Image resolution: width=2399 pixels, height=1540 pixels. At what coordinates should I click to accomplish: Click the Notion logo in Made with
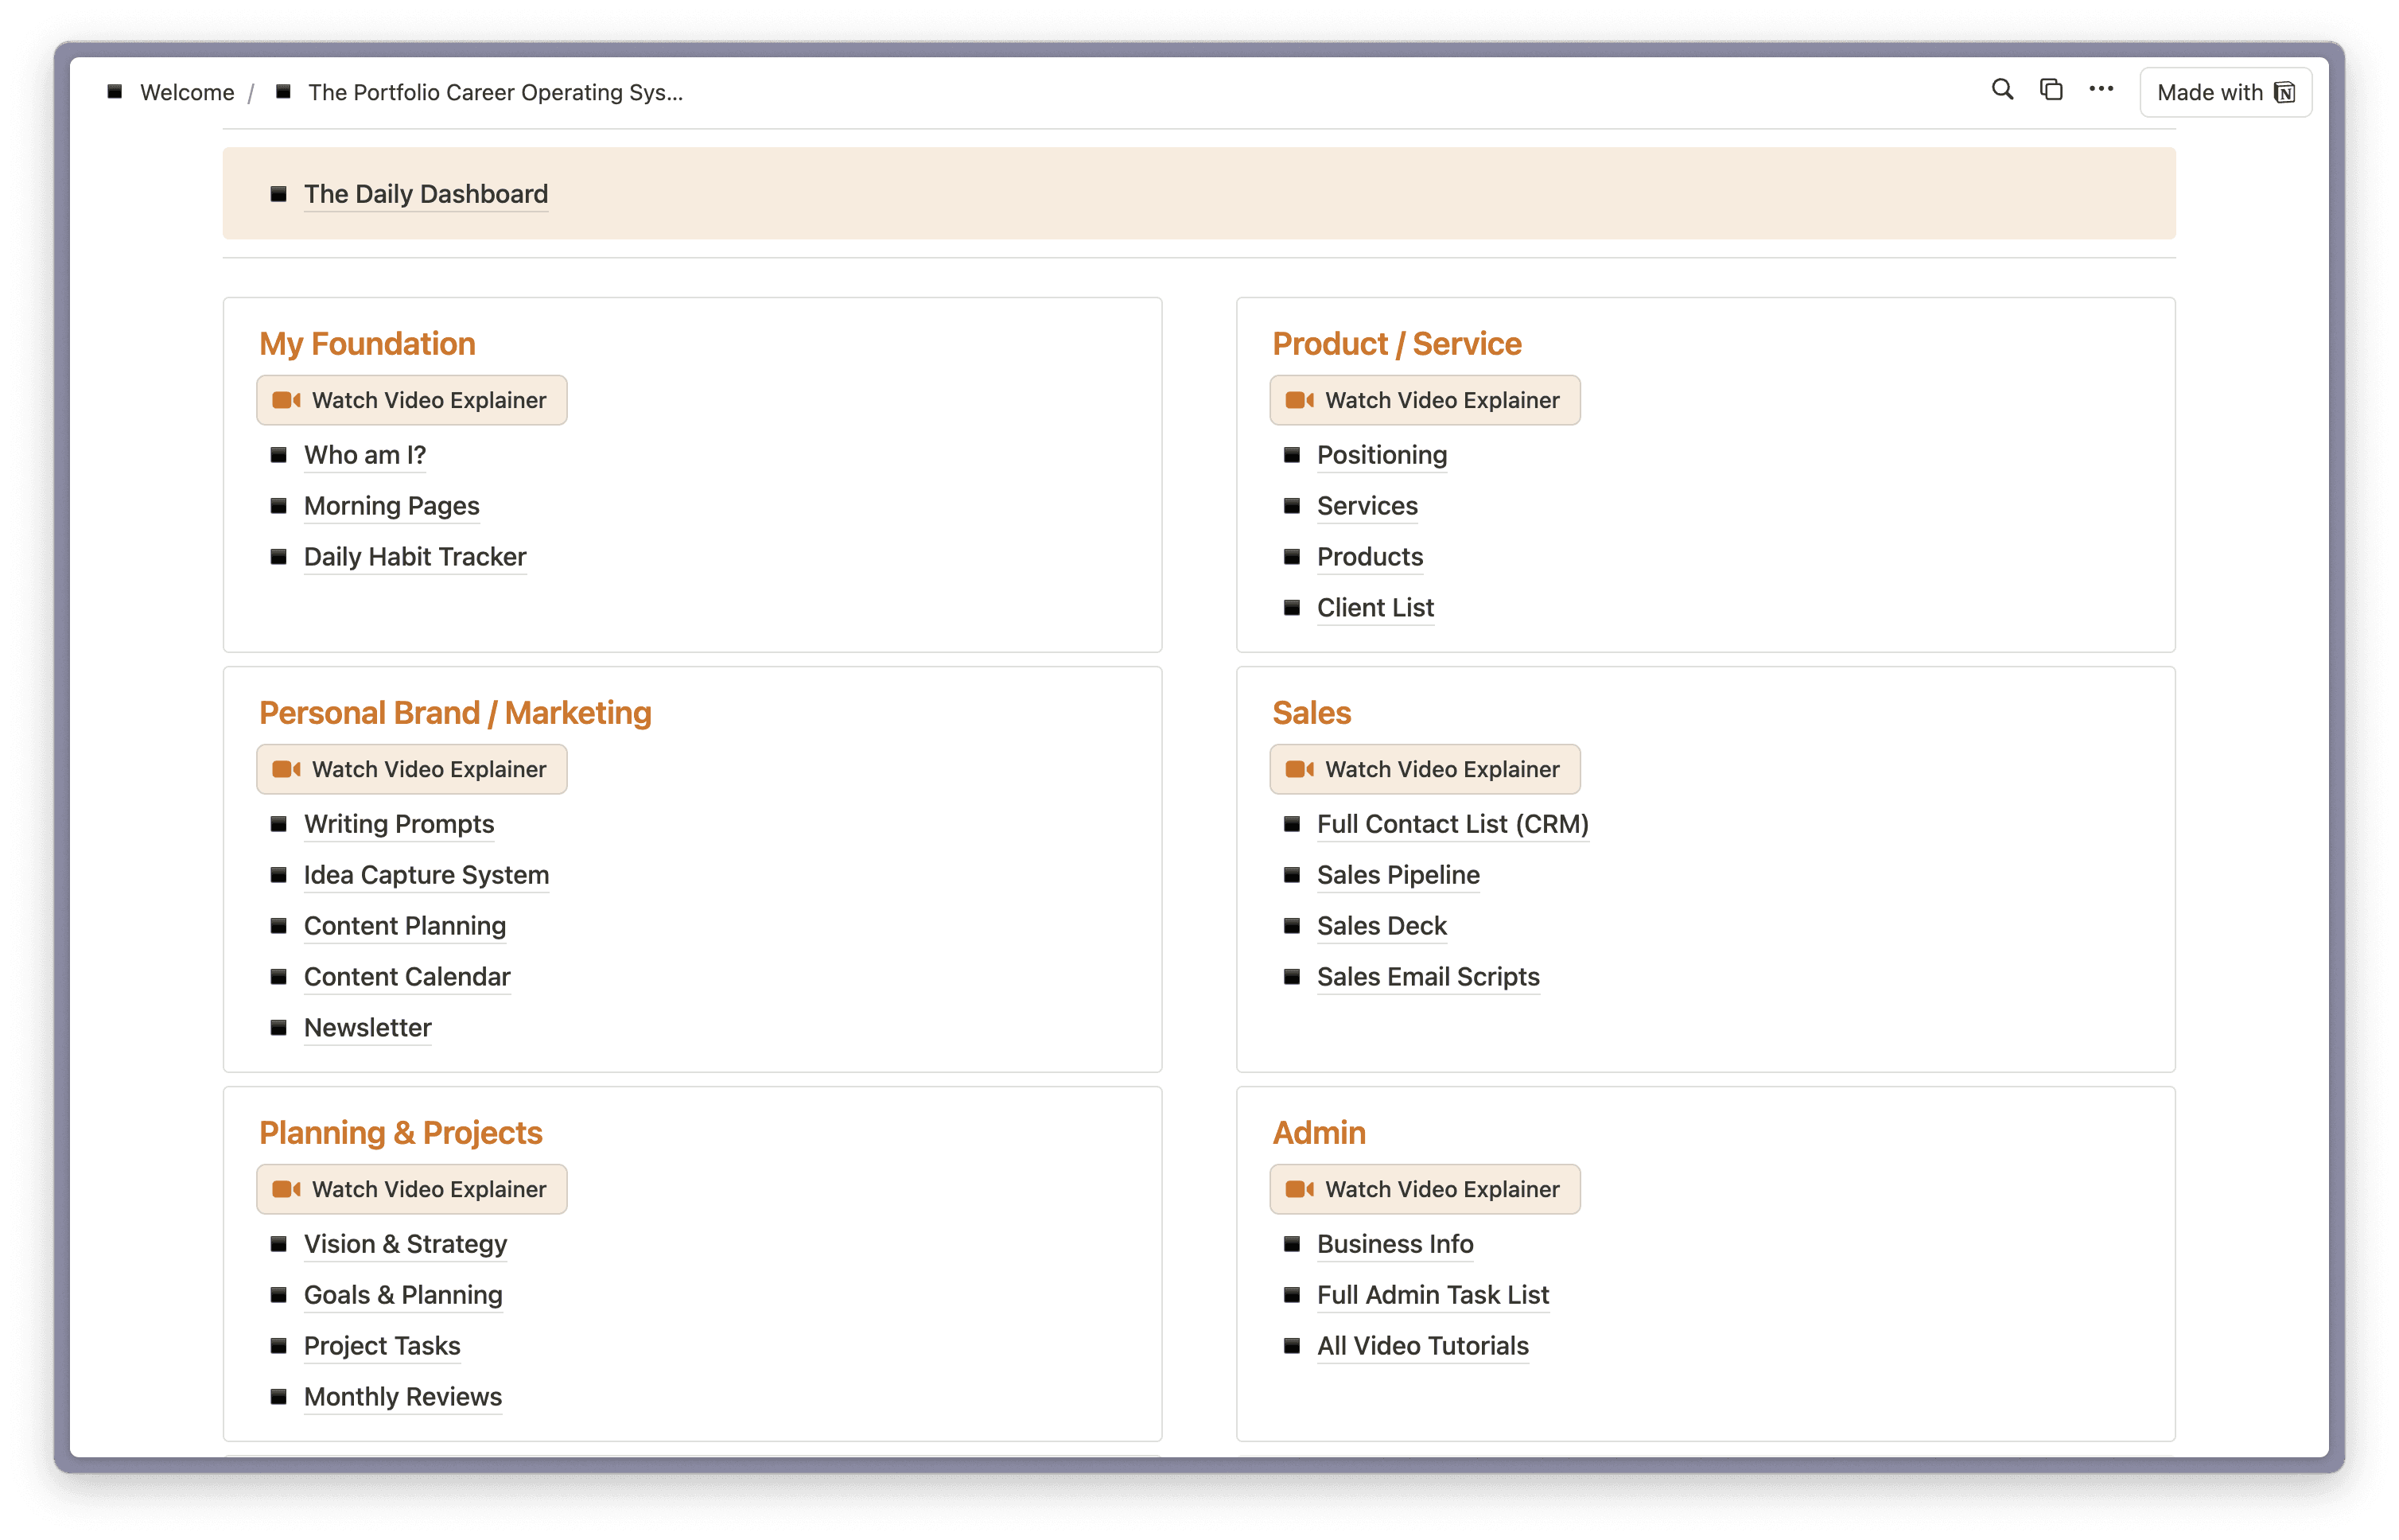click(2285, 93)
